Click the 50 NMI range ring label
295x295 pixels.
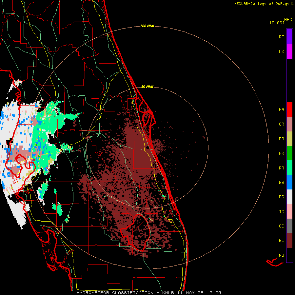point(147,87)
